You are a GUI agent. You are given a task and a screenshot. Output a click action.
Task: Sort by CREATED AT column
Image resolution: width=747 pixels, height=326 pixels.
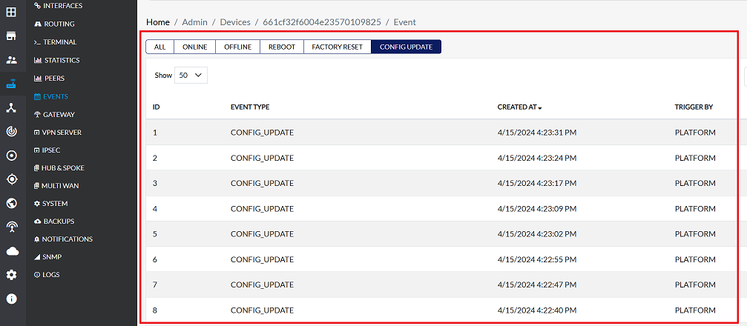519,107
